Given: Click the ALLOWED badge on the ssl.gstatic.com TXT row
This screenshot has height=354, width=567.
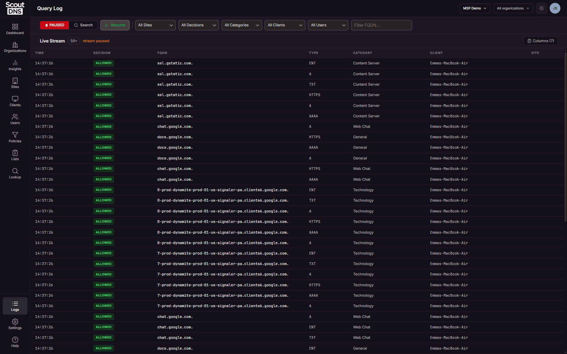Looking at the screenshot, I should [104, 84].
